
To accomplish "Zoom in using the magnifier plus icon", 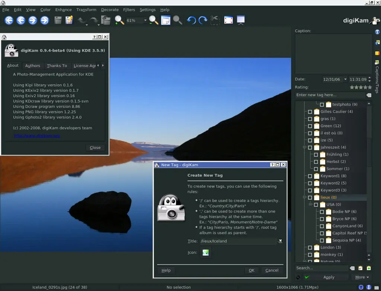I will pyautogui.click(x=119, y=20).
